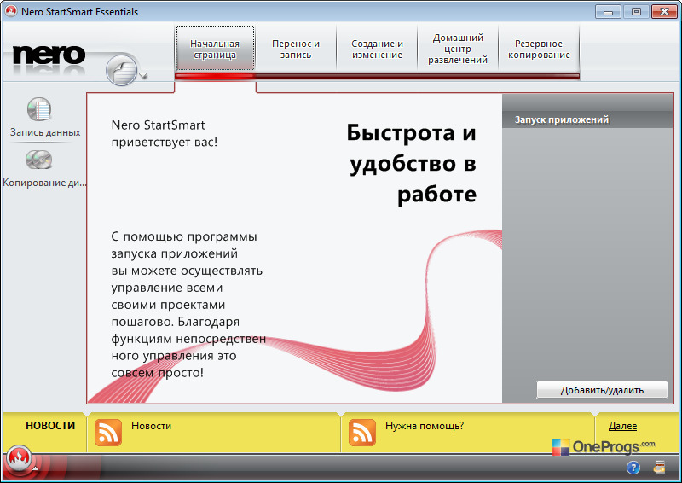The height and width of the screenshot is (483, 682).
Task: Open the Создание и изменение tab
Action: (x=377, y=49)
